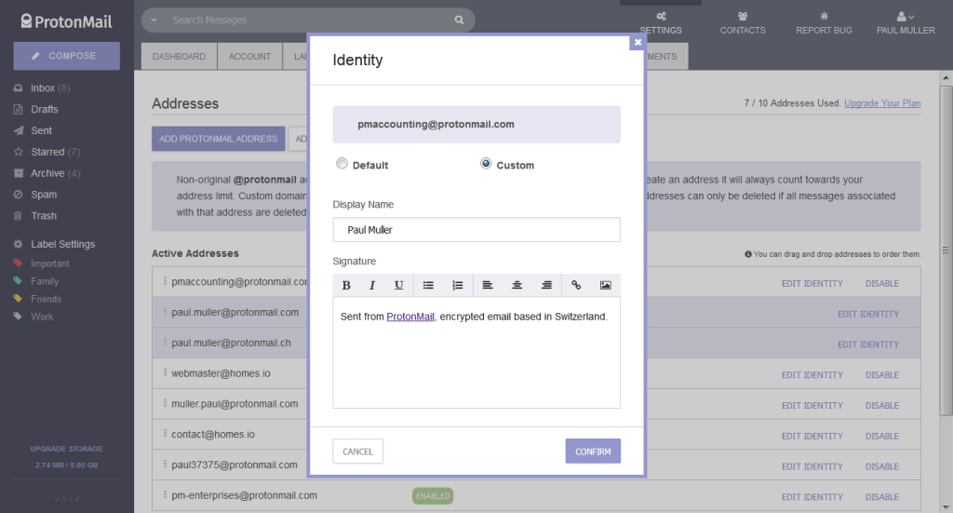The image size is (953, 513).
Task: Open Settings from the top bar
Action: 661,23
